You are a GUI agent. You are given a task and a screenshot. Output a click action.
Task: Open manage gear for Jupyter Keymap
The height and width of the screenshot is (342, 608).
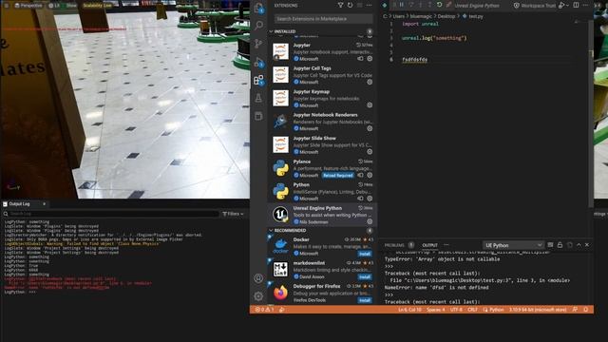(370, 105)
